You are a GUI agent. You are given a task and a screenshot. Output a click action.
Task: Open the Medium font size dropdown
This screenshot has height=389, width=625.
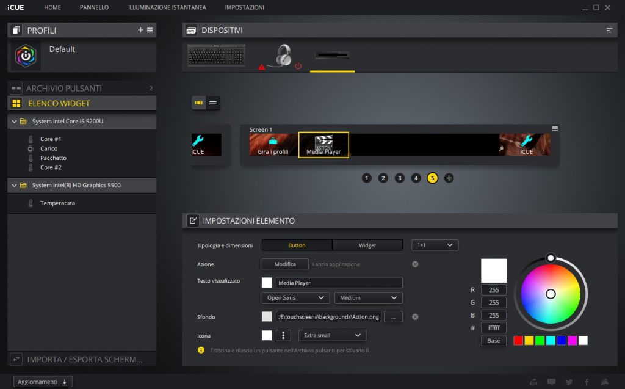[x=369, y=297]
